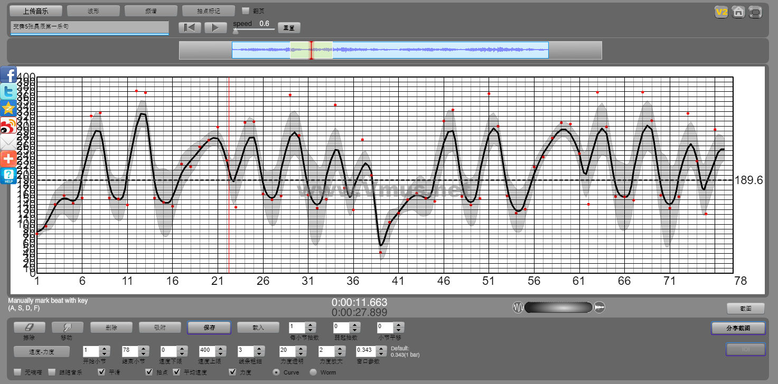Decrease 弱起拍数 stepper value

[x=355, y=330]
